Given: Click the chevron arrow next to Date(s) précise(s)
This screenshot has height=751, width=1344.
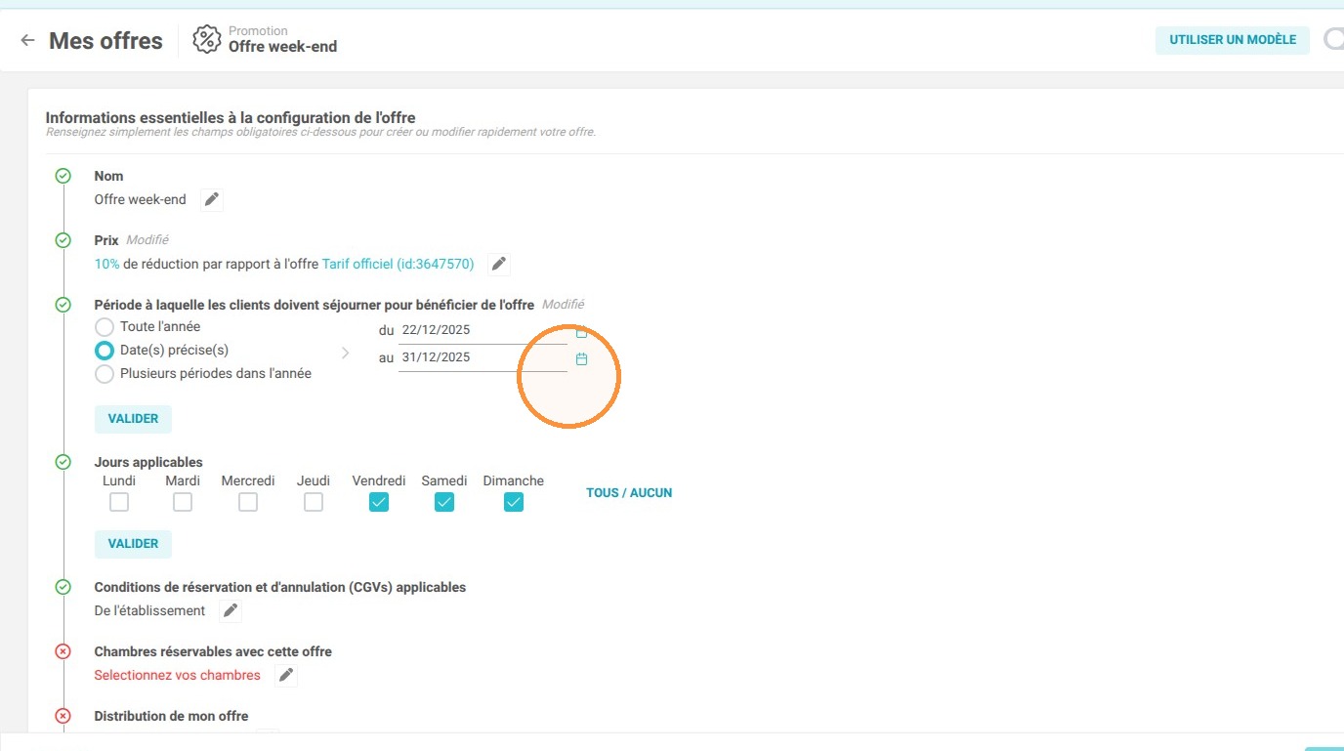Looking at the screenshot, I should [345, 354].
